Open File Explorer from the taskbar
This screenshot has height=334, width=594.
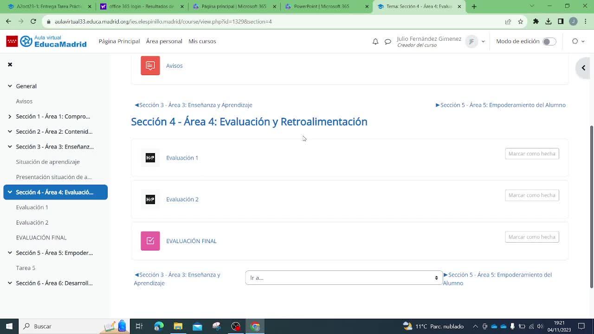pos(178,326)
